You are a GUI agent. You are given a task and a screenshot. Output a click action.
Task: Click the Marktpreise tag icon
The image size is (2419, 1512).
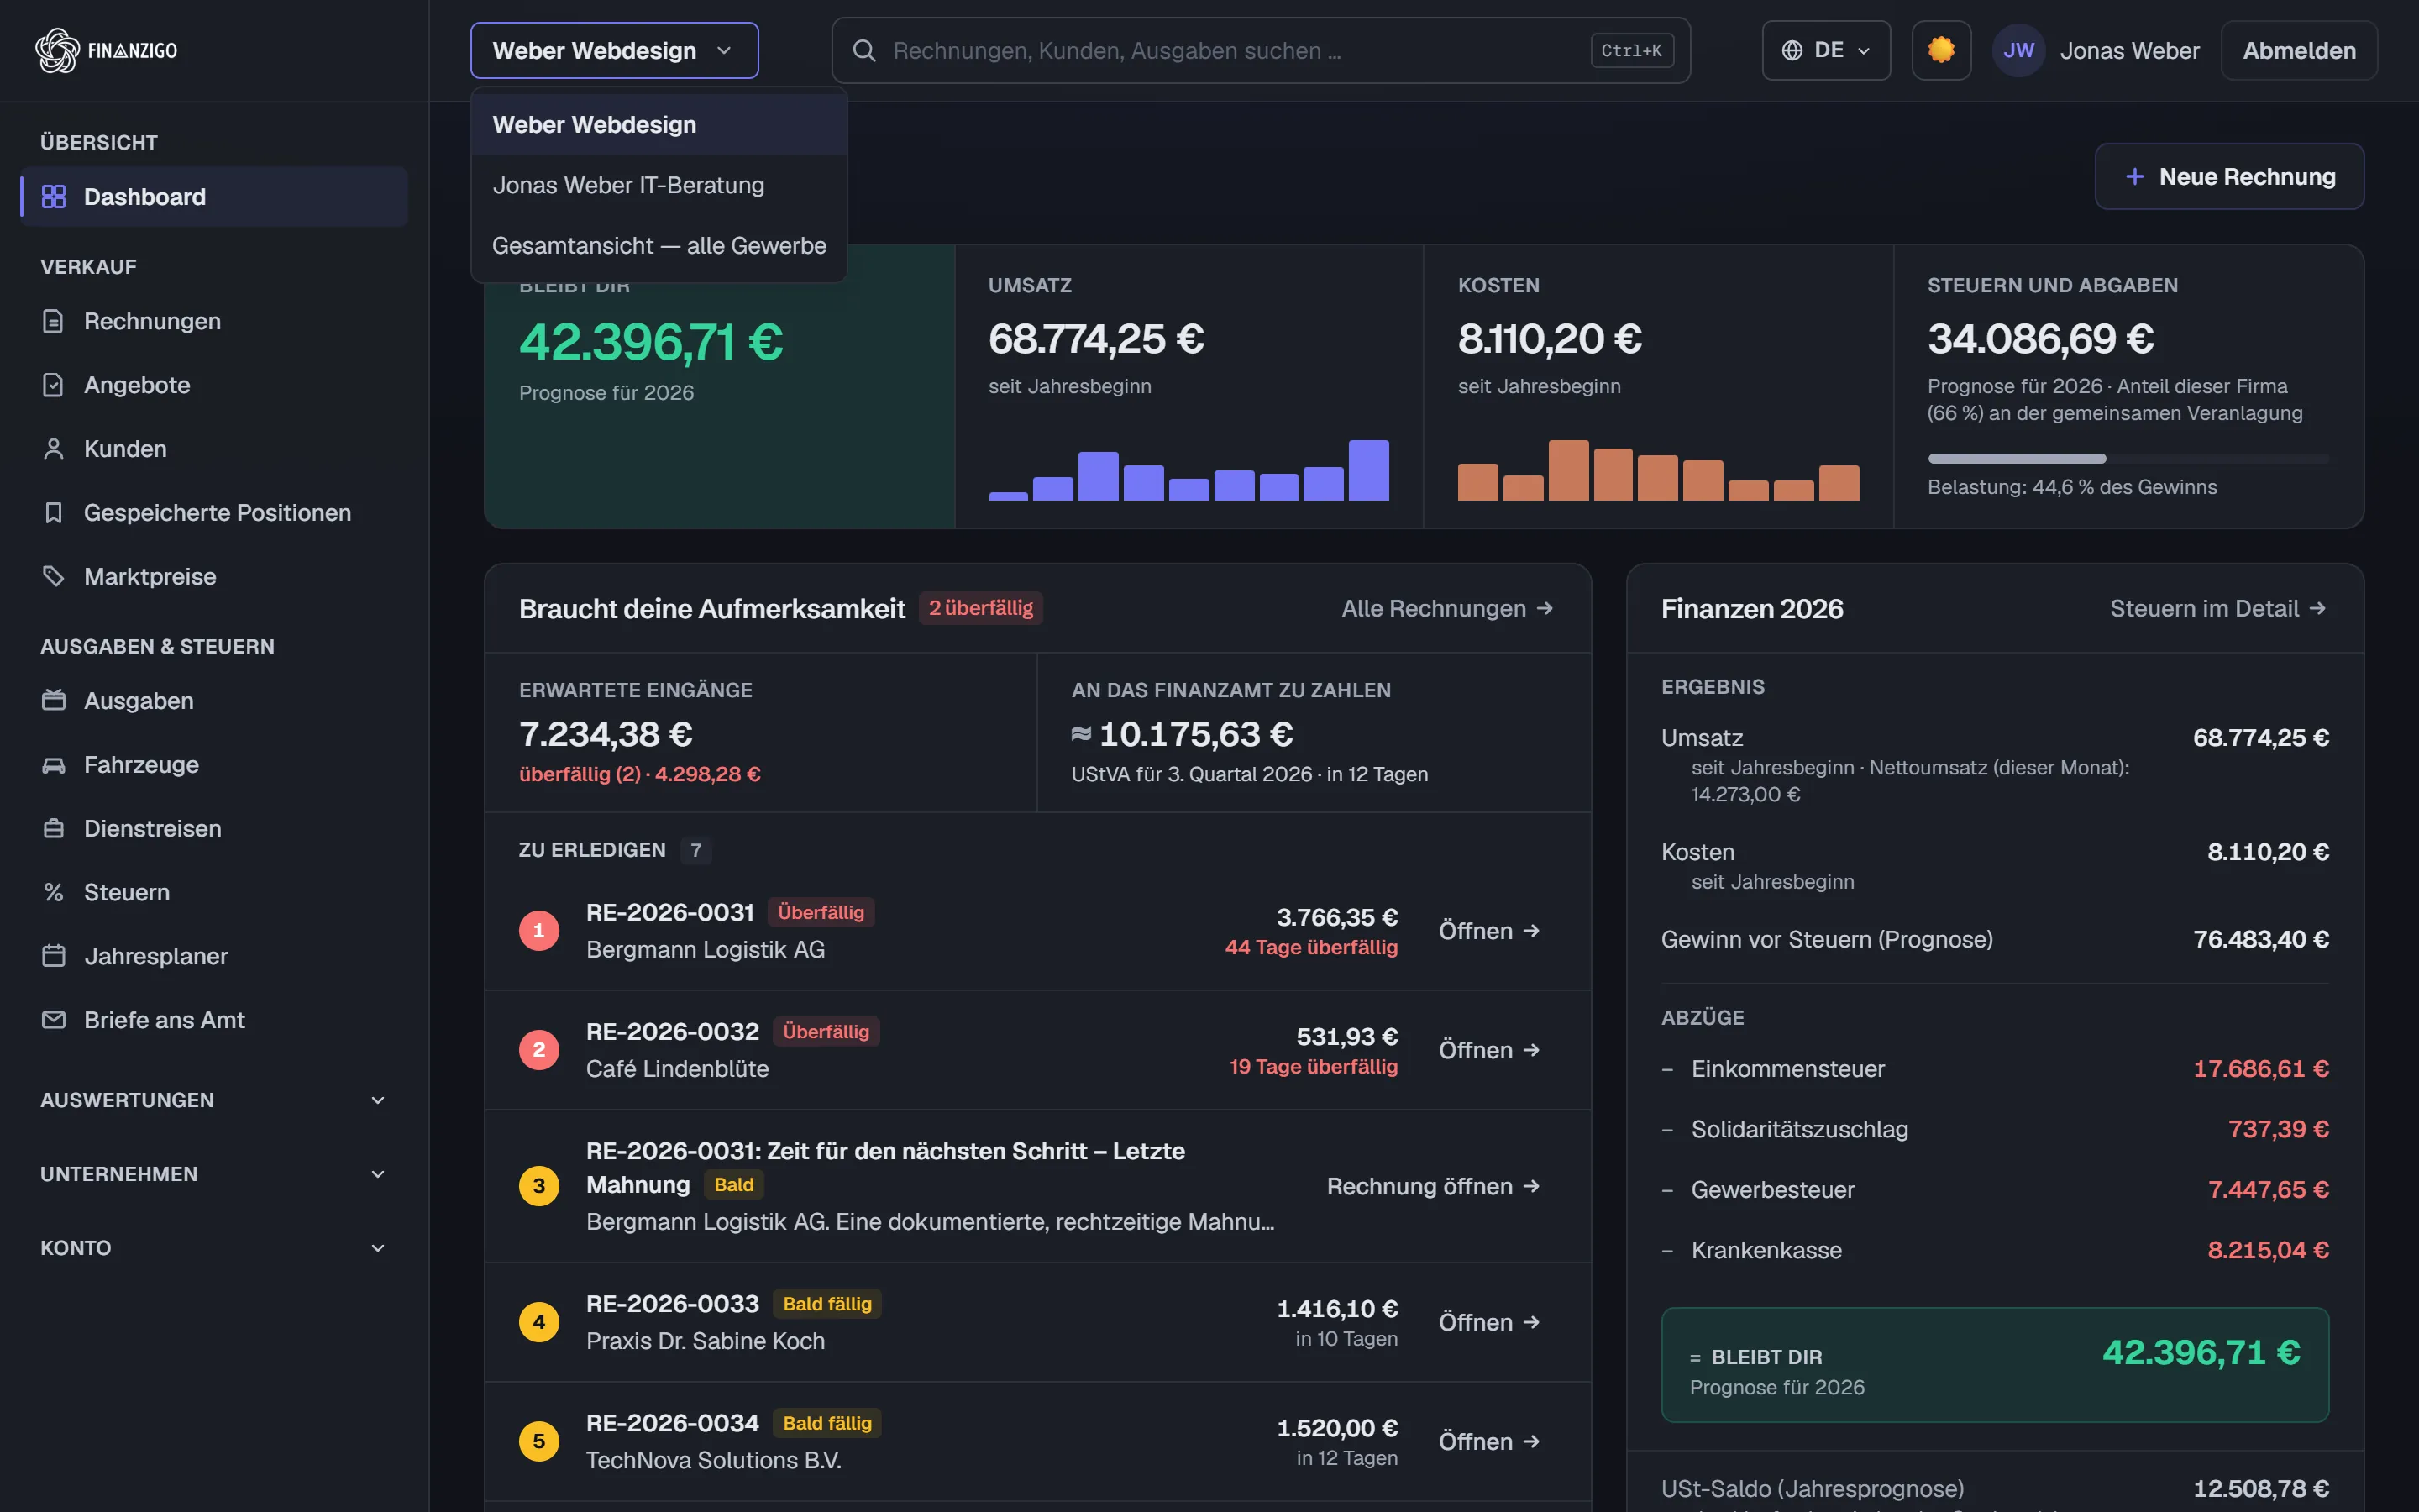54,577
